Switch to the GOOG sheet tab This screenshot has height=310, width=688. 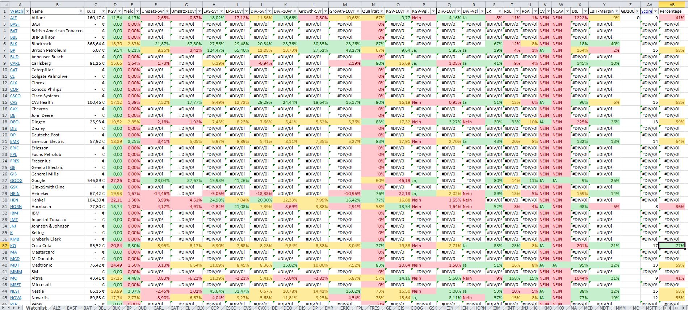pyautogui.click(x=416, y=308)
